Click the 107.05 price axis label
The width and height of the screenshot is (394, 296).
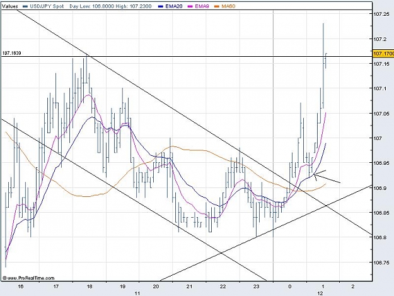point(381,114)
